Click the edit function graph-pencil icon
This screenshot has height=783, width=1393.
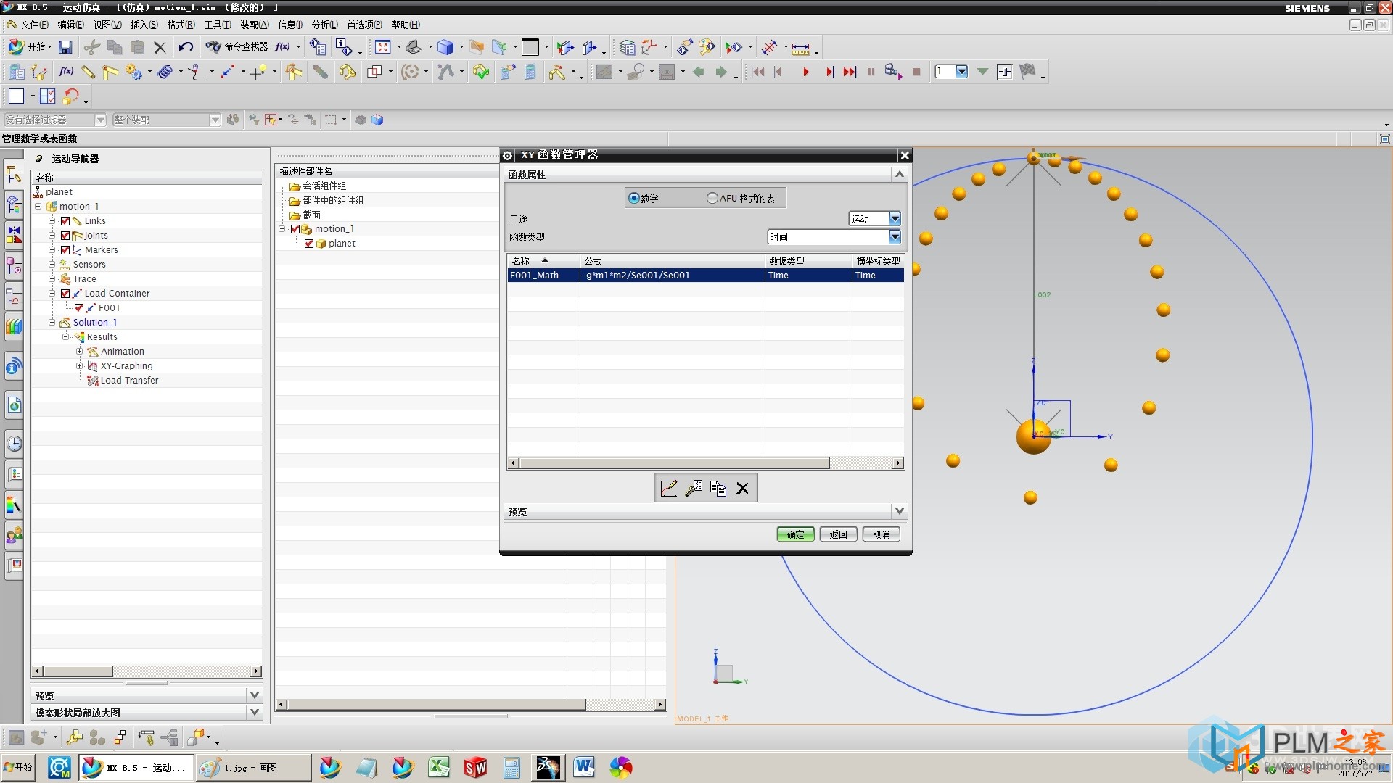coord(669,488)
